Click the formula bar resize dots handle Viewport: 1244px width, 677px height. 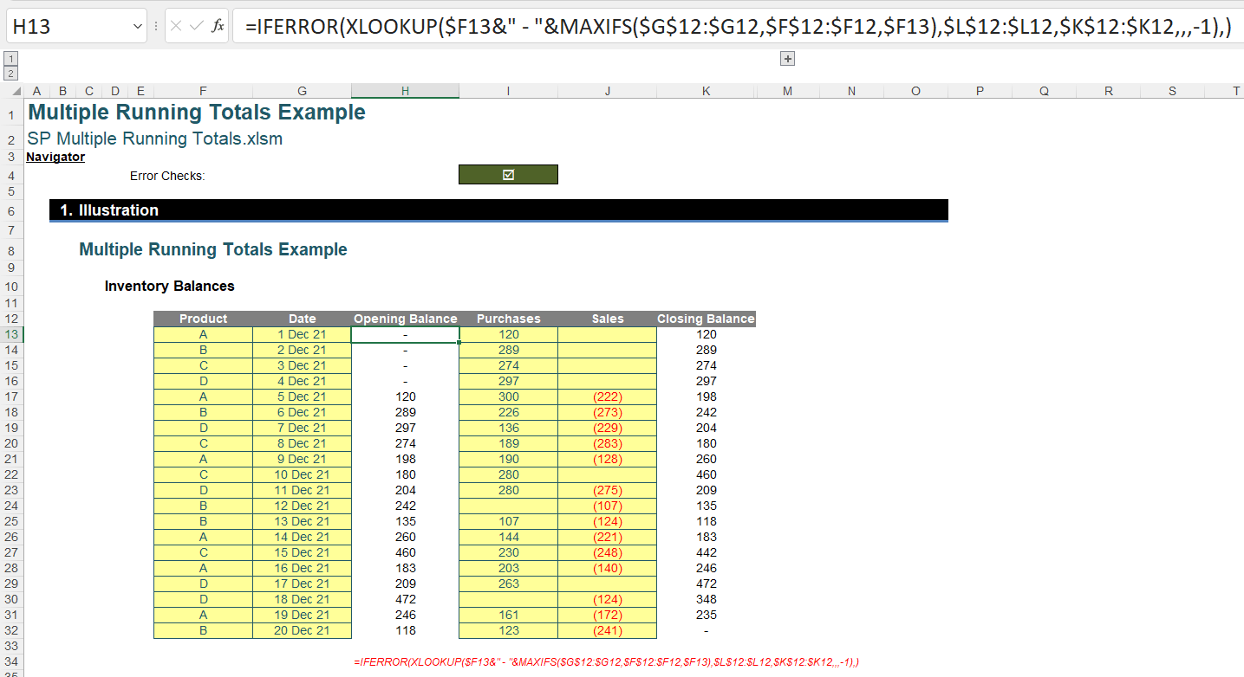pos(156,26)
